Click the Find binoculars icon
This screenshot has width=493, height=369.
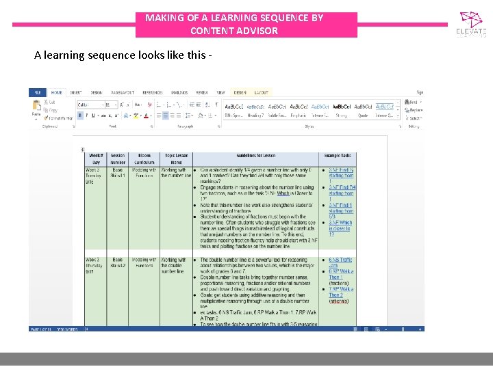coord(407,102)
